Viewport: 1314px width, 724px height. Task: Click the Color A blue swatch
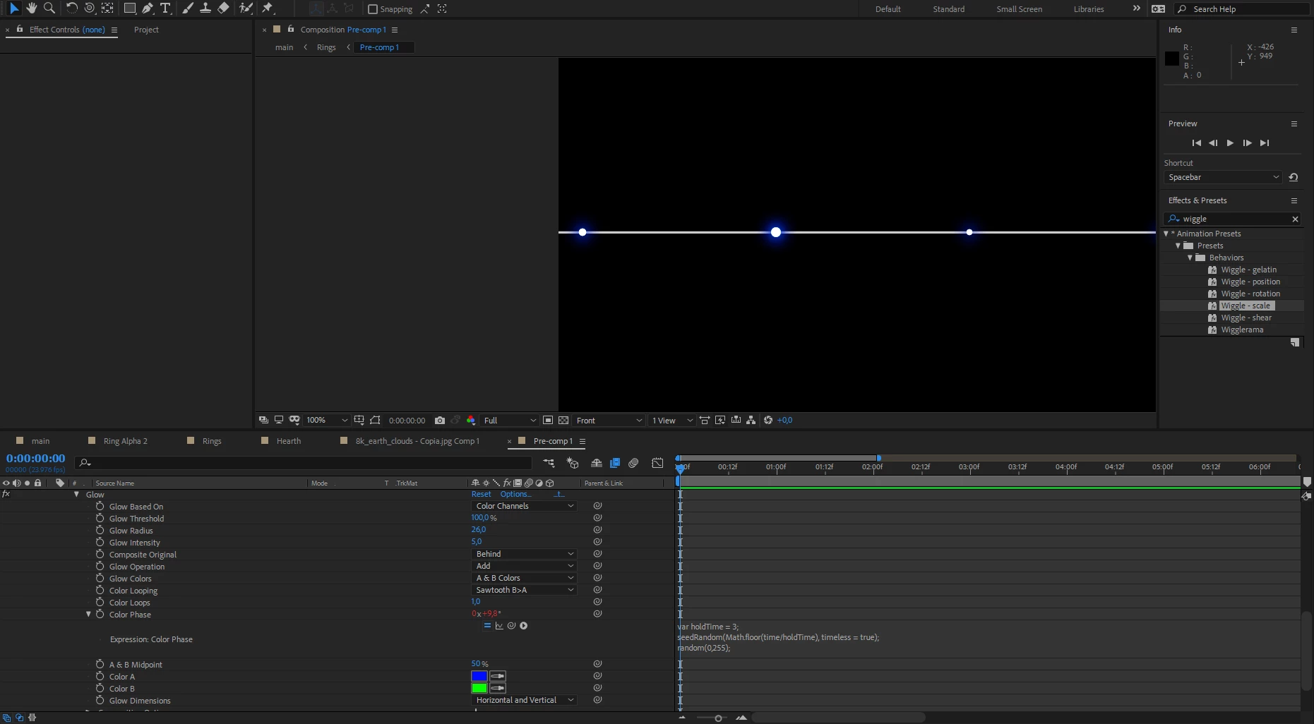tap(479, 676)
